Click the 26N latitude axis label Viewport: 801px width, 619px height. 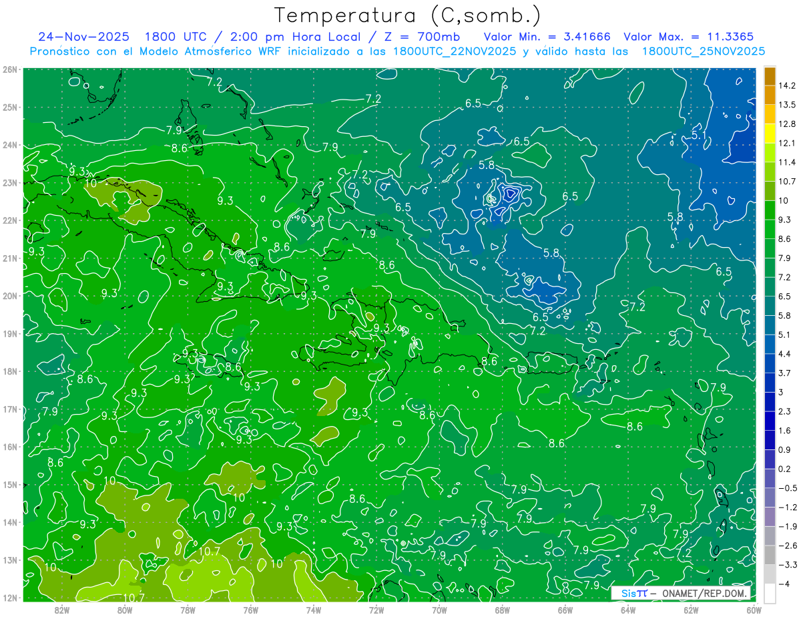11,69
